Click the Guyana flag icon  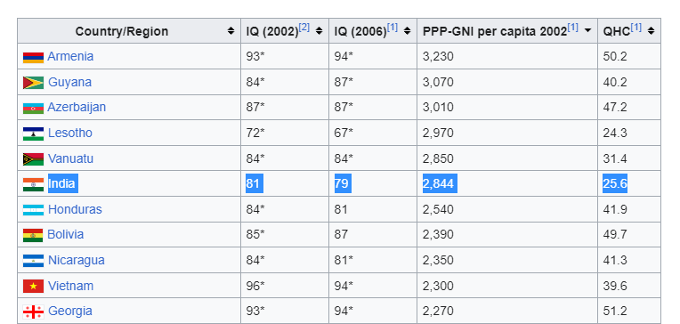(x=34, y=83)
